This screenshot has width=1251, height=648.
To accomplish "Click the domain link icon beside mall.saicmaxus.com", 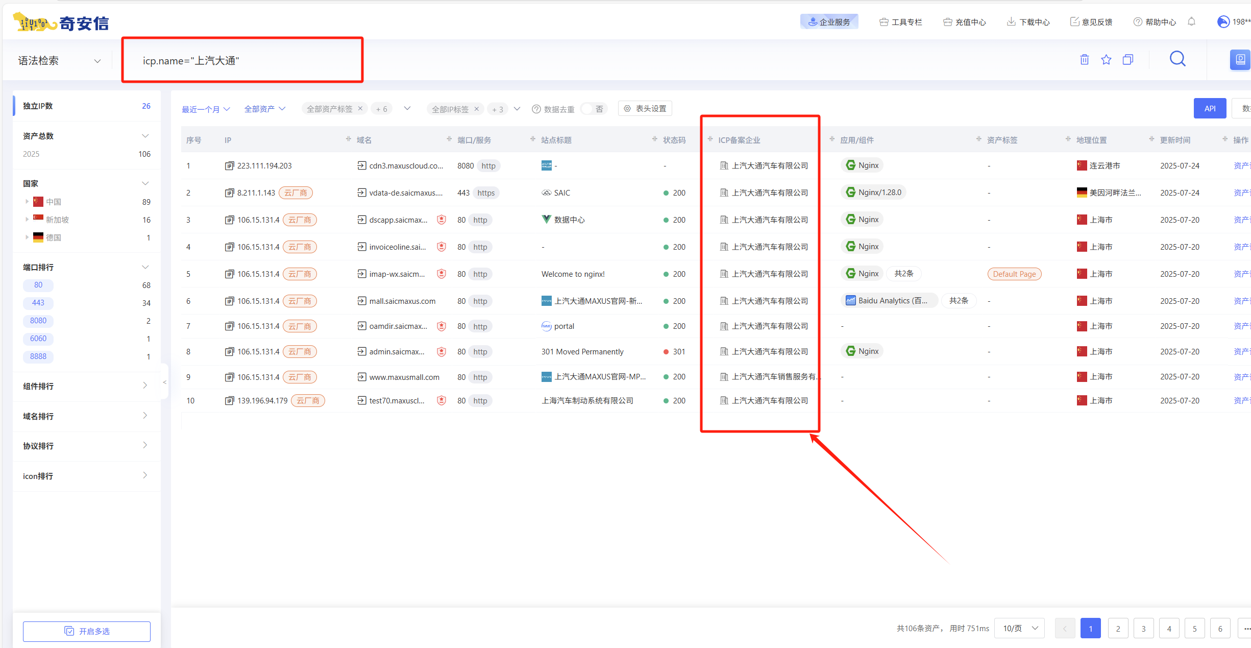I will (x=361, y=301).
